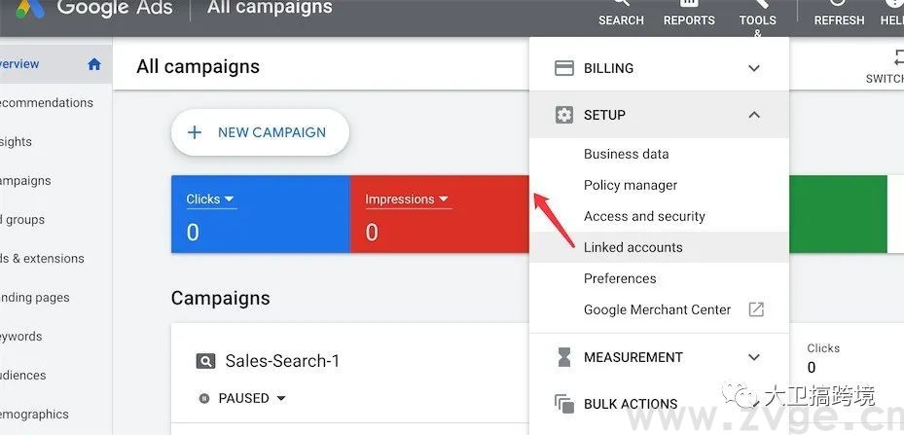Click the NEW CAMPAIGN button
This screenshot has width=904, height=435.
260,132
